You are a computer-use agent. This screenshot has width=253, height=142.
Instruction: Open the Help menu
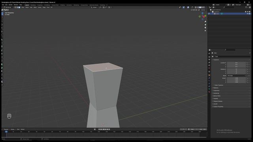(x=21, y=5)
